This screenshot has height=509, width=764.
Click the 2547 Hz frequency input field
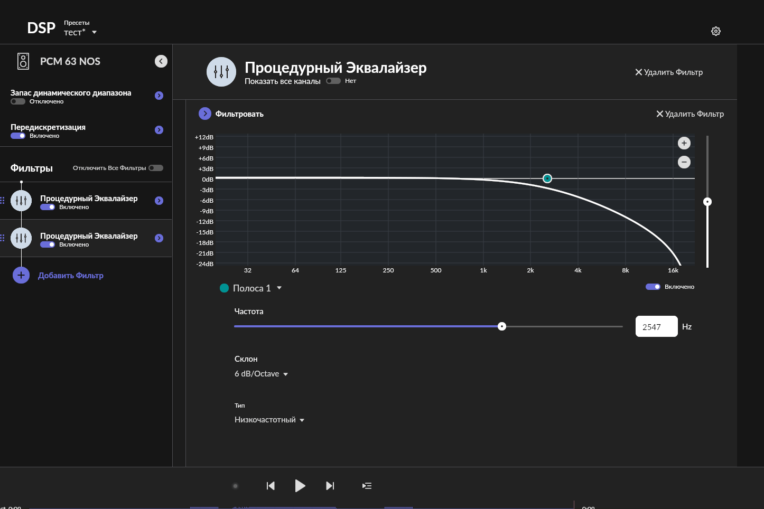[657, 326]
